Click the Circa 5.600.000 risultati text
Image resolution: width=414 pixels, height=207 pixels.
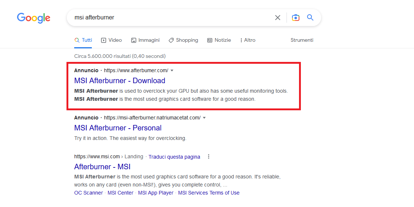(x=120, y=56)
